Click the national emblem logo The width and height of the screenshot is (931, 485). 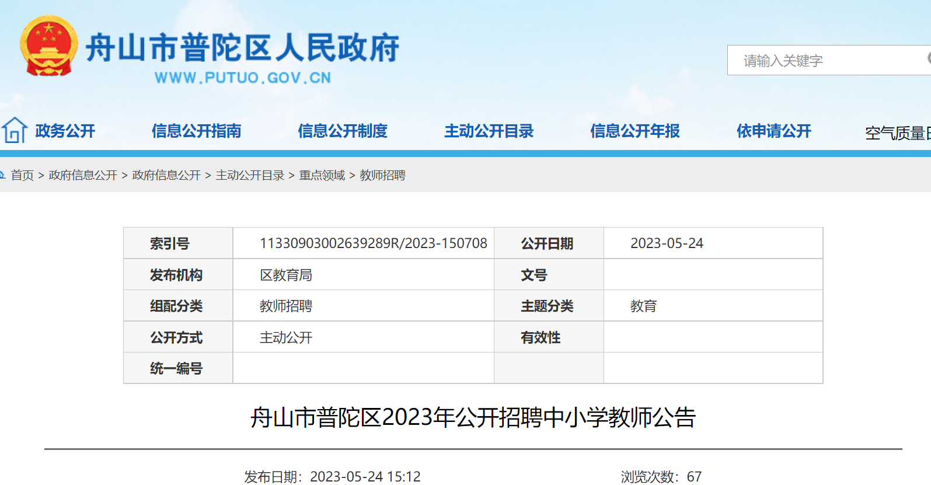pos(49,46)
